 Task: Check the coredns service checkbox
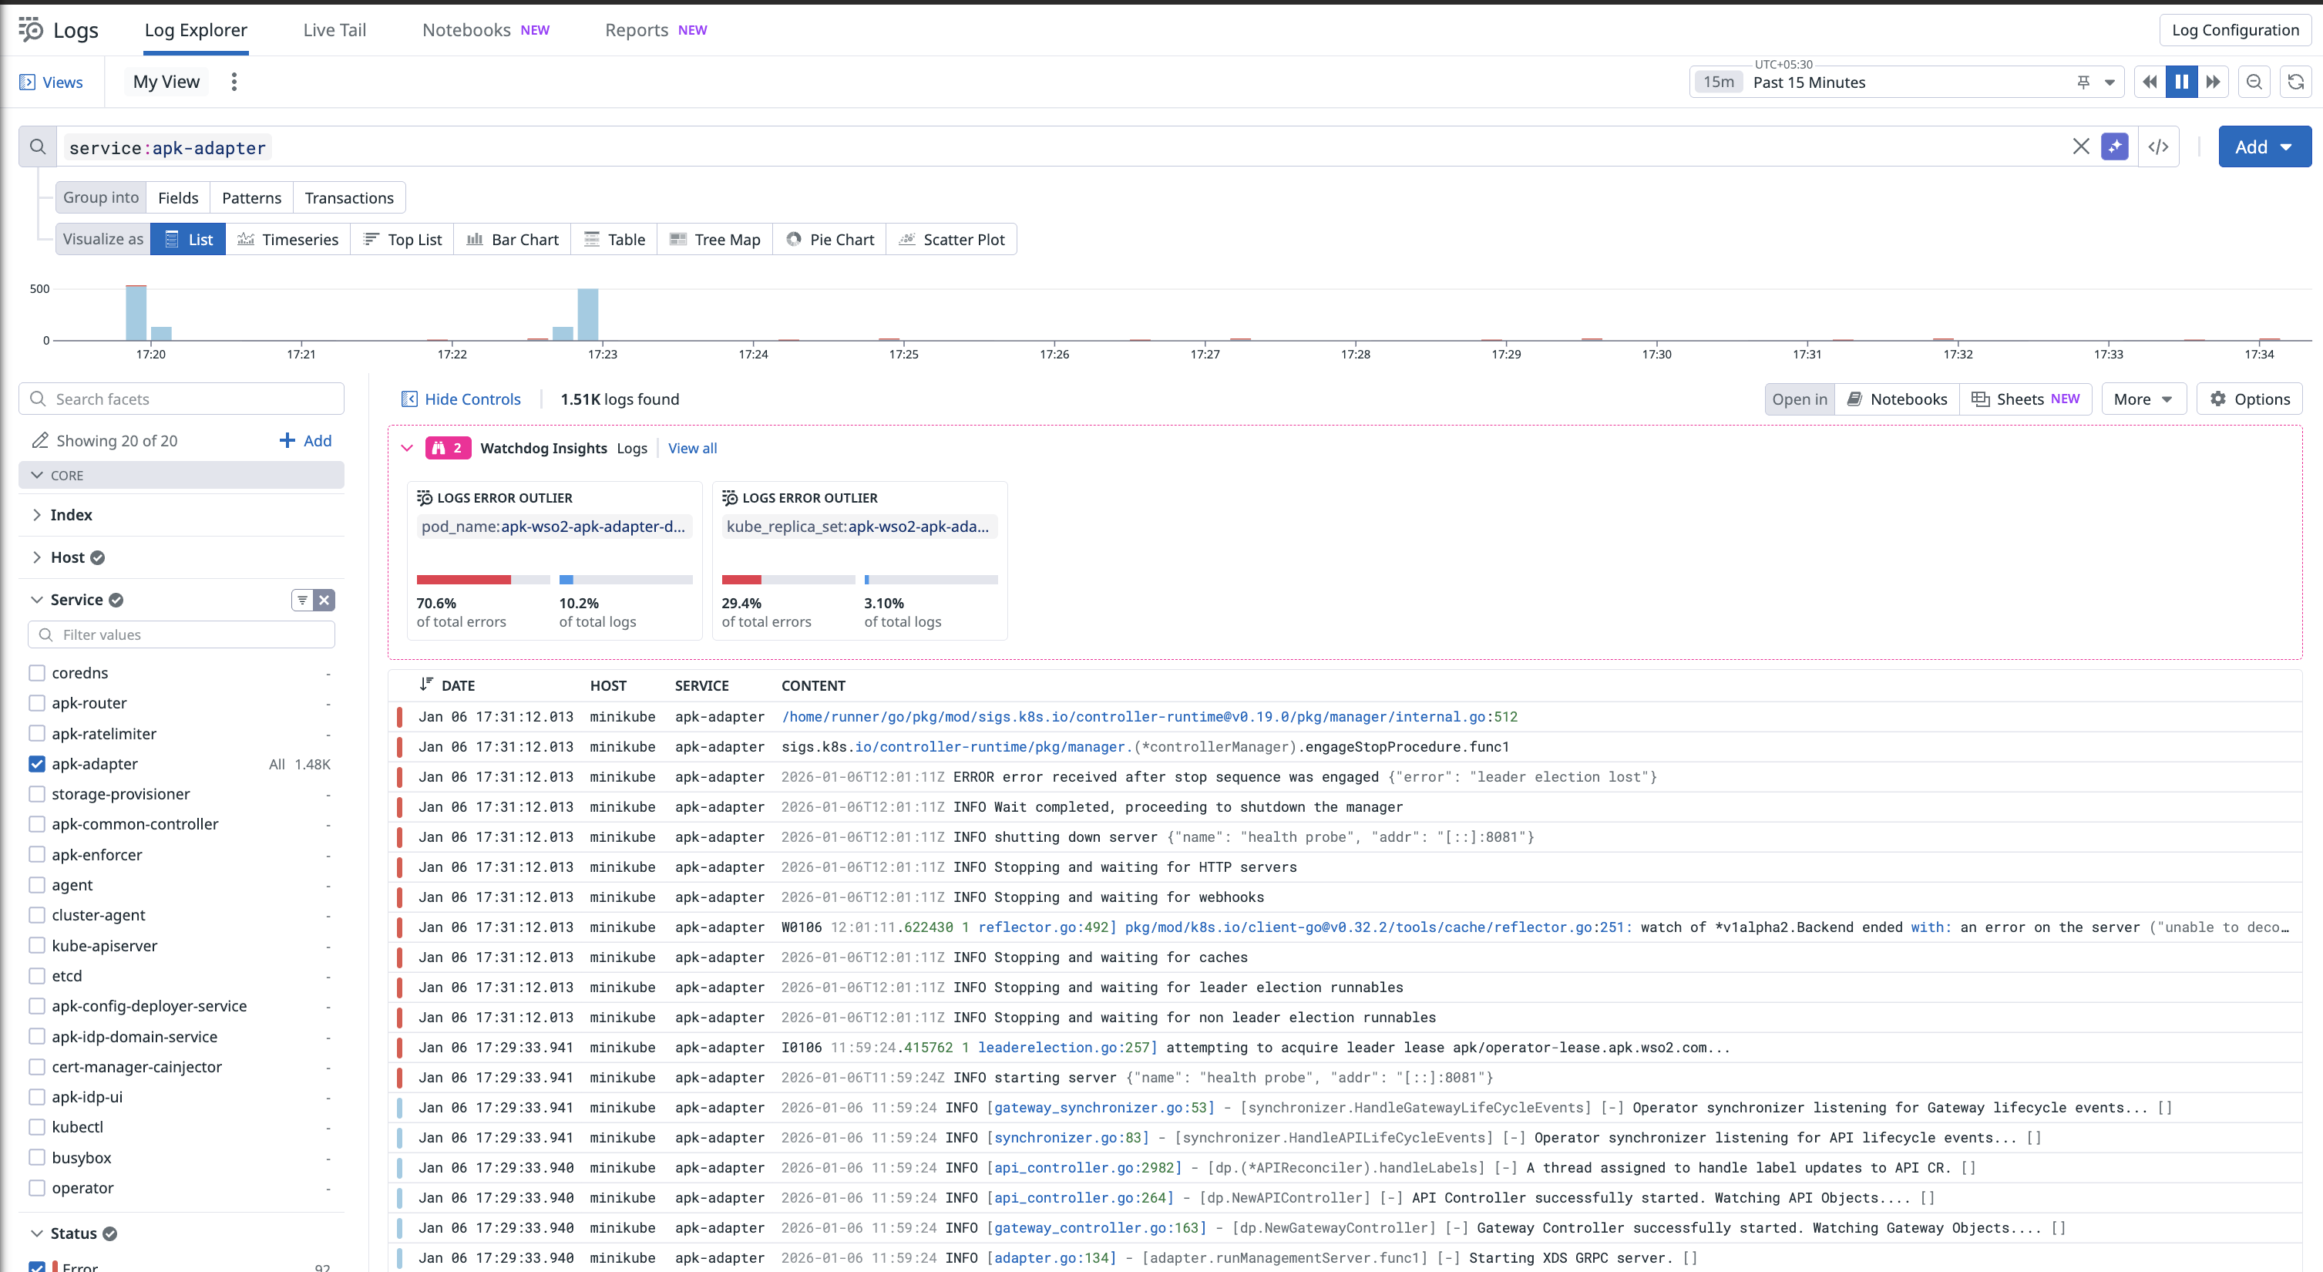pos(37,673)
